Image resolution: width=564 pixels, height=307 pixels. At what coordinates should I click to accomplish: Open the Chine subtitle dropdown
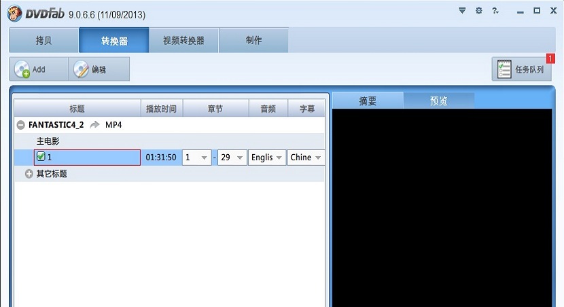[x=306, y=158]
